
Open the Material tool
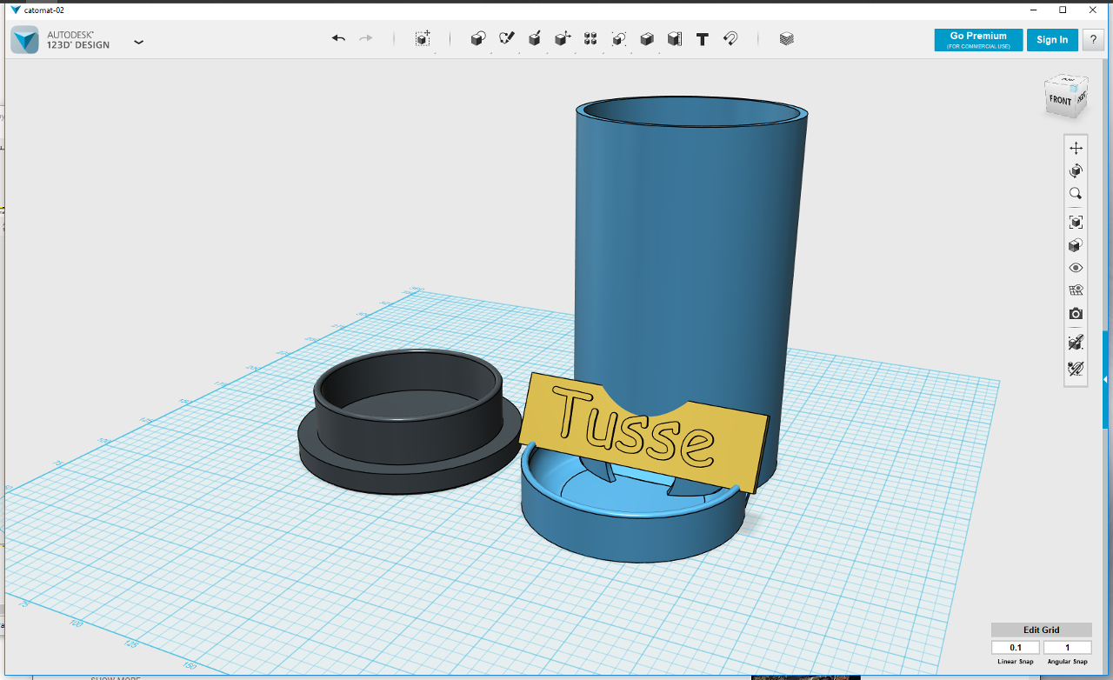tap(787, 39)
